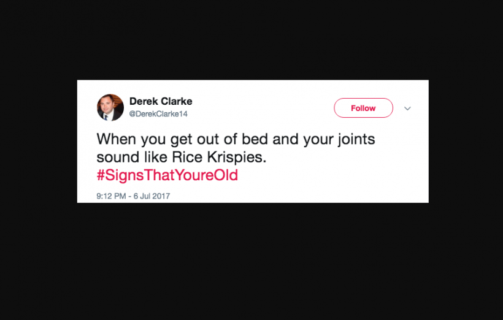Expand the tweet options chevron

tap(407, 109)
